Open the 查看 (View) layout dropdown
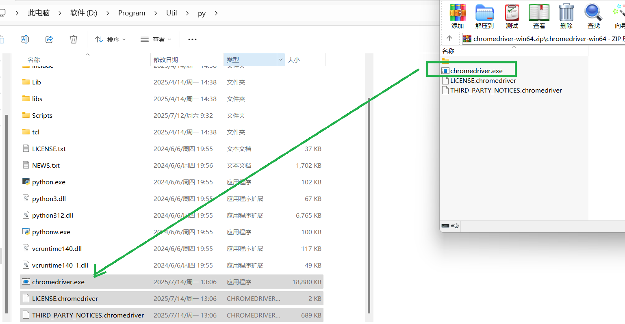This screenshot has width=625, height=324. [156, 39]
